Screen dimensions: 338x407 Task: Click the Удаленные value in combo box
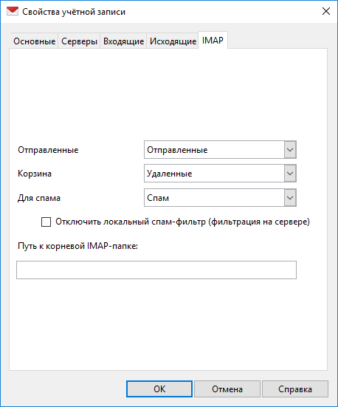click(170, 174)
